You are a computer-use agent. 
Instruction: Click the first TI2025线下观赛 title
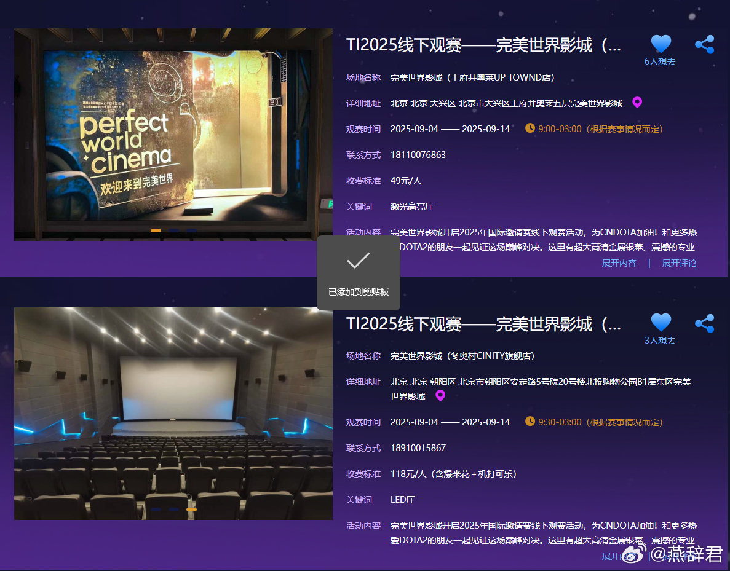click(x=483, y=45)
